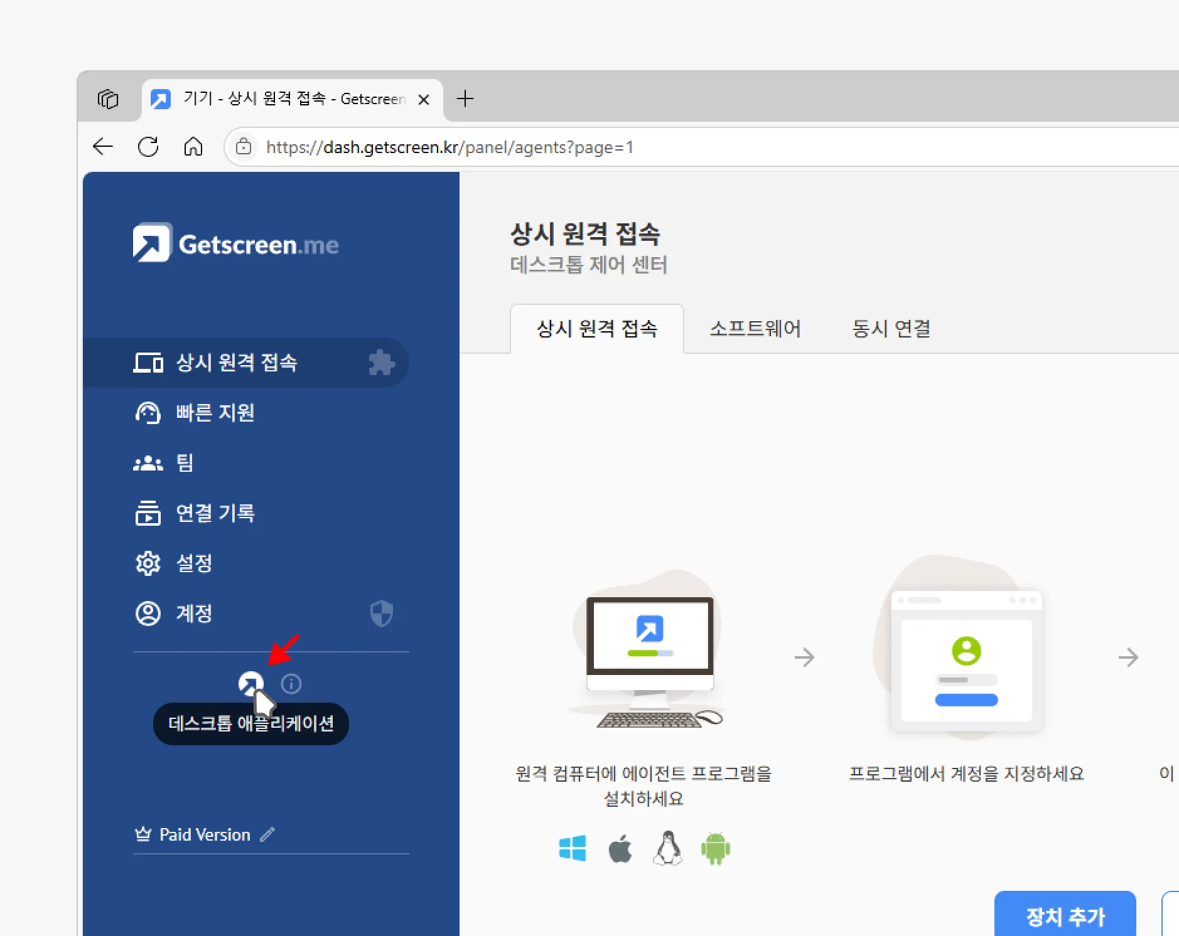Open the desktop application arrow icon
Image resolution: width=1179 pixels, height=936 pixels.
pos(250,683)
